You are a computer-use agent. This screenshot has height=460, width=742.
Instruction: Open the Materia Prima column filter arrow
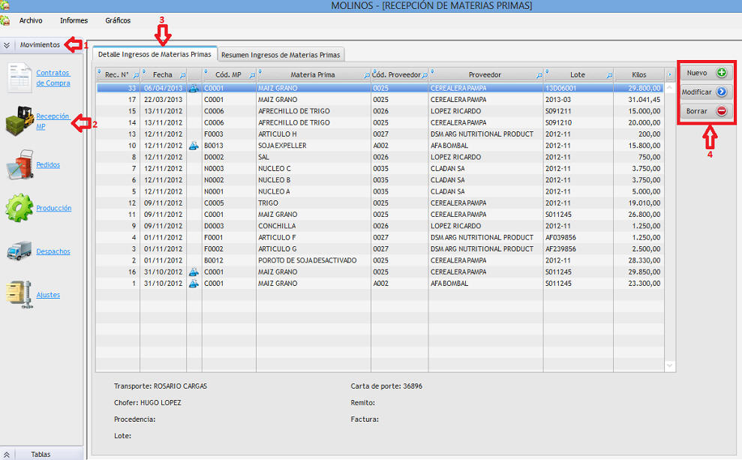tap(260, 71)
